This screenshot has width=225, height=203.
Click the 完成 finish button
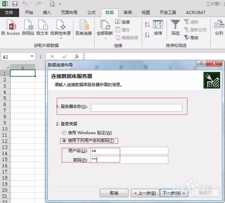(x=205, y=193)
